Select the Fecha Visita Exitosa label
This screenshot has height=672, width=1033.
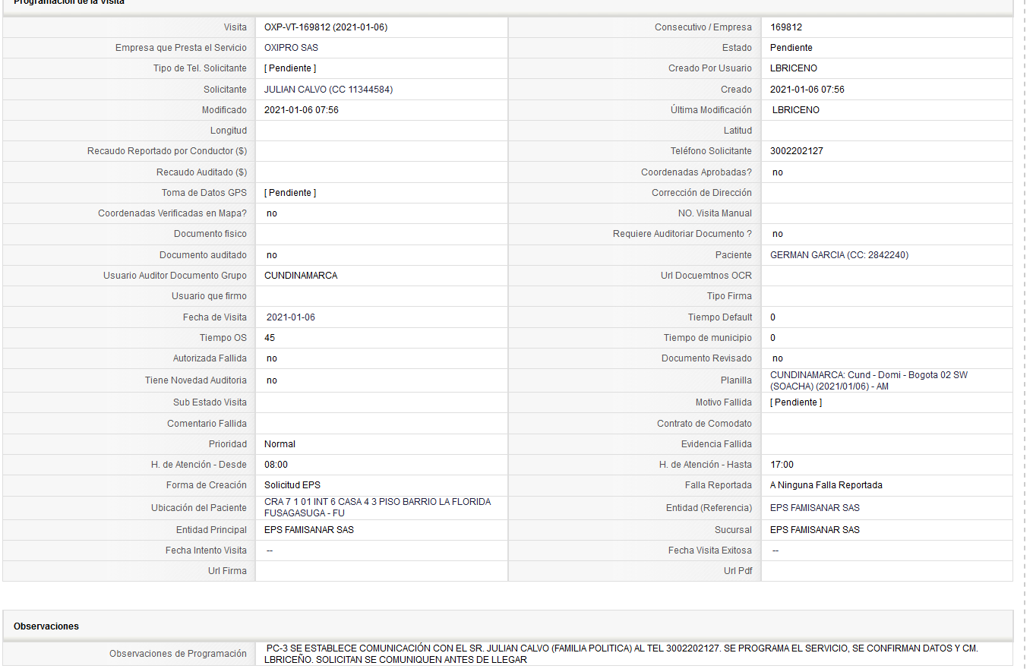tap(710, 551)
